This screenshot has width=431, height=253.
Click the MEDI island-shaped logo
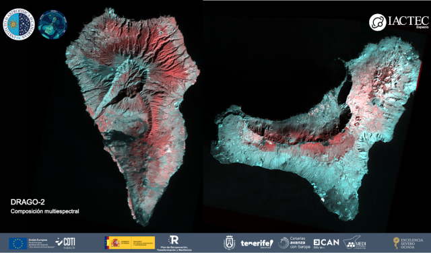[354, 242]
